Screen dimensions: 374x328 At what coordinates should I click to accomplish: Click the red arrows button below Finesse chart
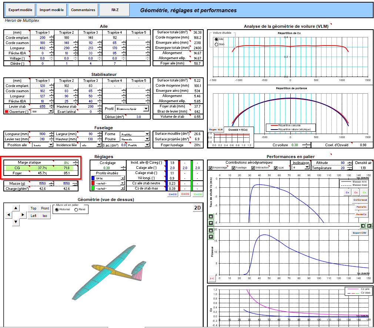click(x=212, y=278)
